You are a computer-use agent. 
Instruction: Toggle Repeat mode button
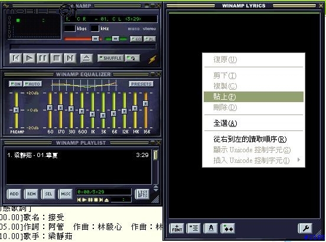[x=132, y=58]
